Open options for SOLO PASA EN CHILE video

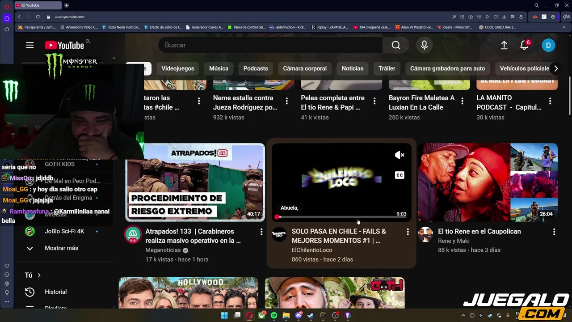[408, 232]
